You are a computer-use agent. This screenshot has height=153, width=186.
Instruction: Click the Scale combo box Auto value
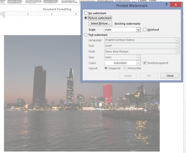120,30
